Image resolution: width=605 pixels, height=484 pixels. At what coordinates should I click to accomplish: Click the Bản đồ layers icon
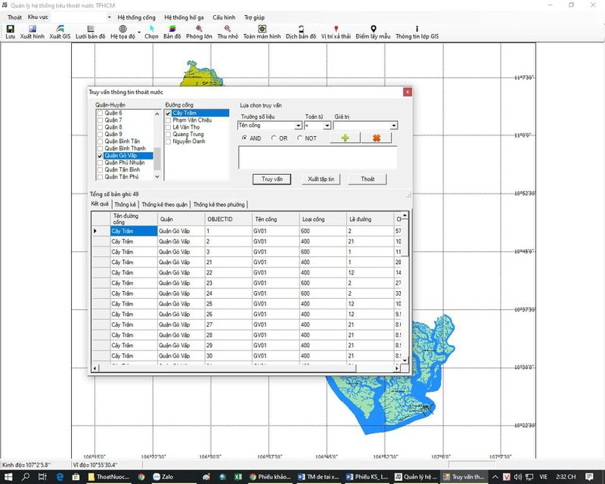click(x=172, y=29)
